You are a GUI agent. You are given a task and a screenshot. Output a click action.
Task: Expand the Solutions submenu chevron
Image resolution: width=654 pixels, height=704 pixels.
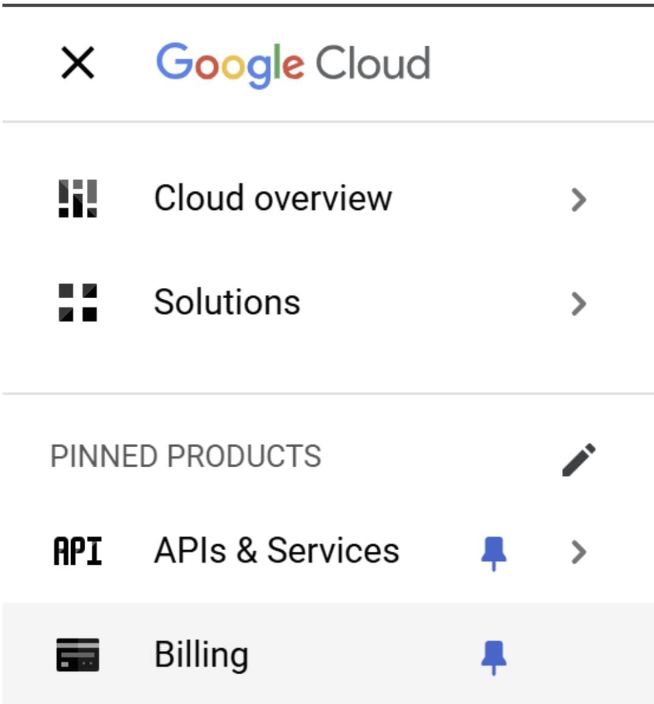[579, 303]
